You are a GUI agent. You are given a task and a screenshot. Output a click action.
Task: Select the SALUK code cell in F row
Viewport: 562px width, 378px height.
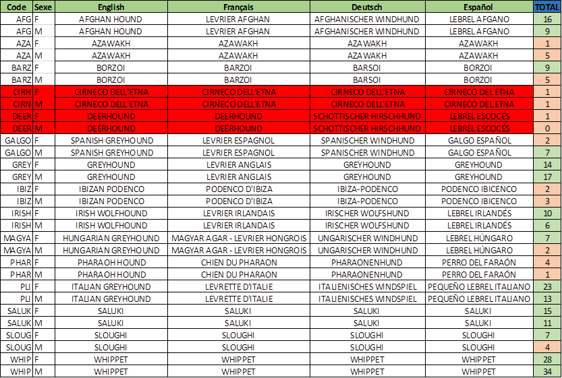tap(16, 311)
